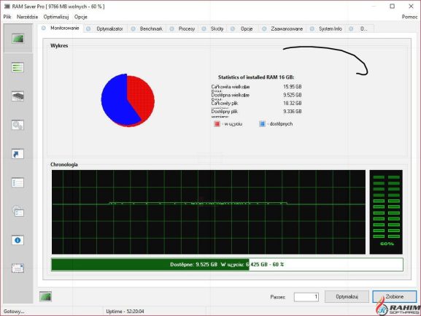The width and height of the screenshot is (421, 316).
Task: Switch to the Optymalizator tab
Action: [105, 28]
